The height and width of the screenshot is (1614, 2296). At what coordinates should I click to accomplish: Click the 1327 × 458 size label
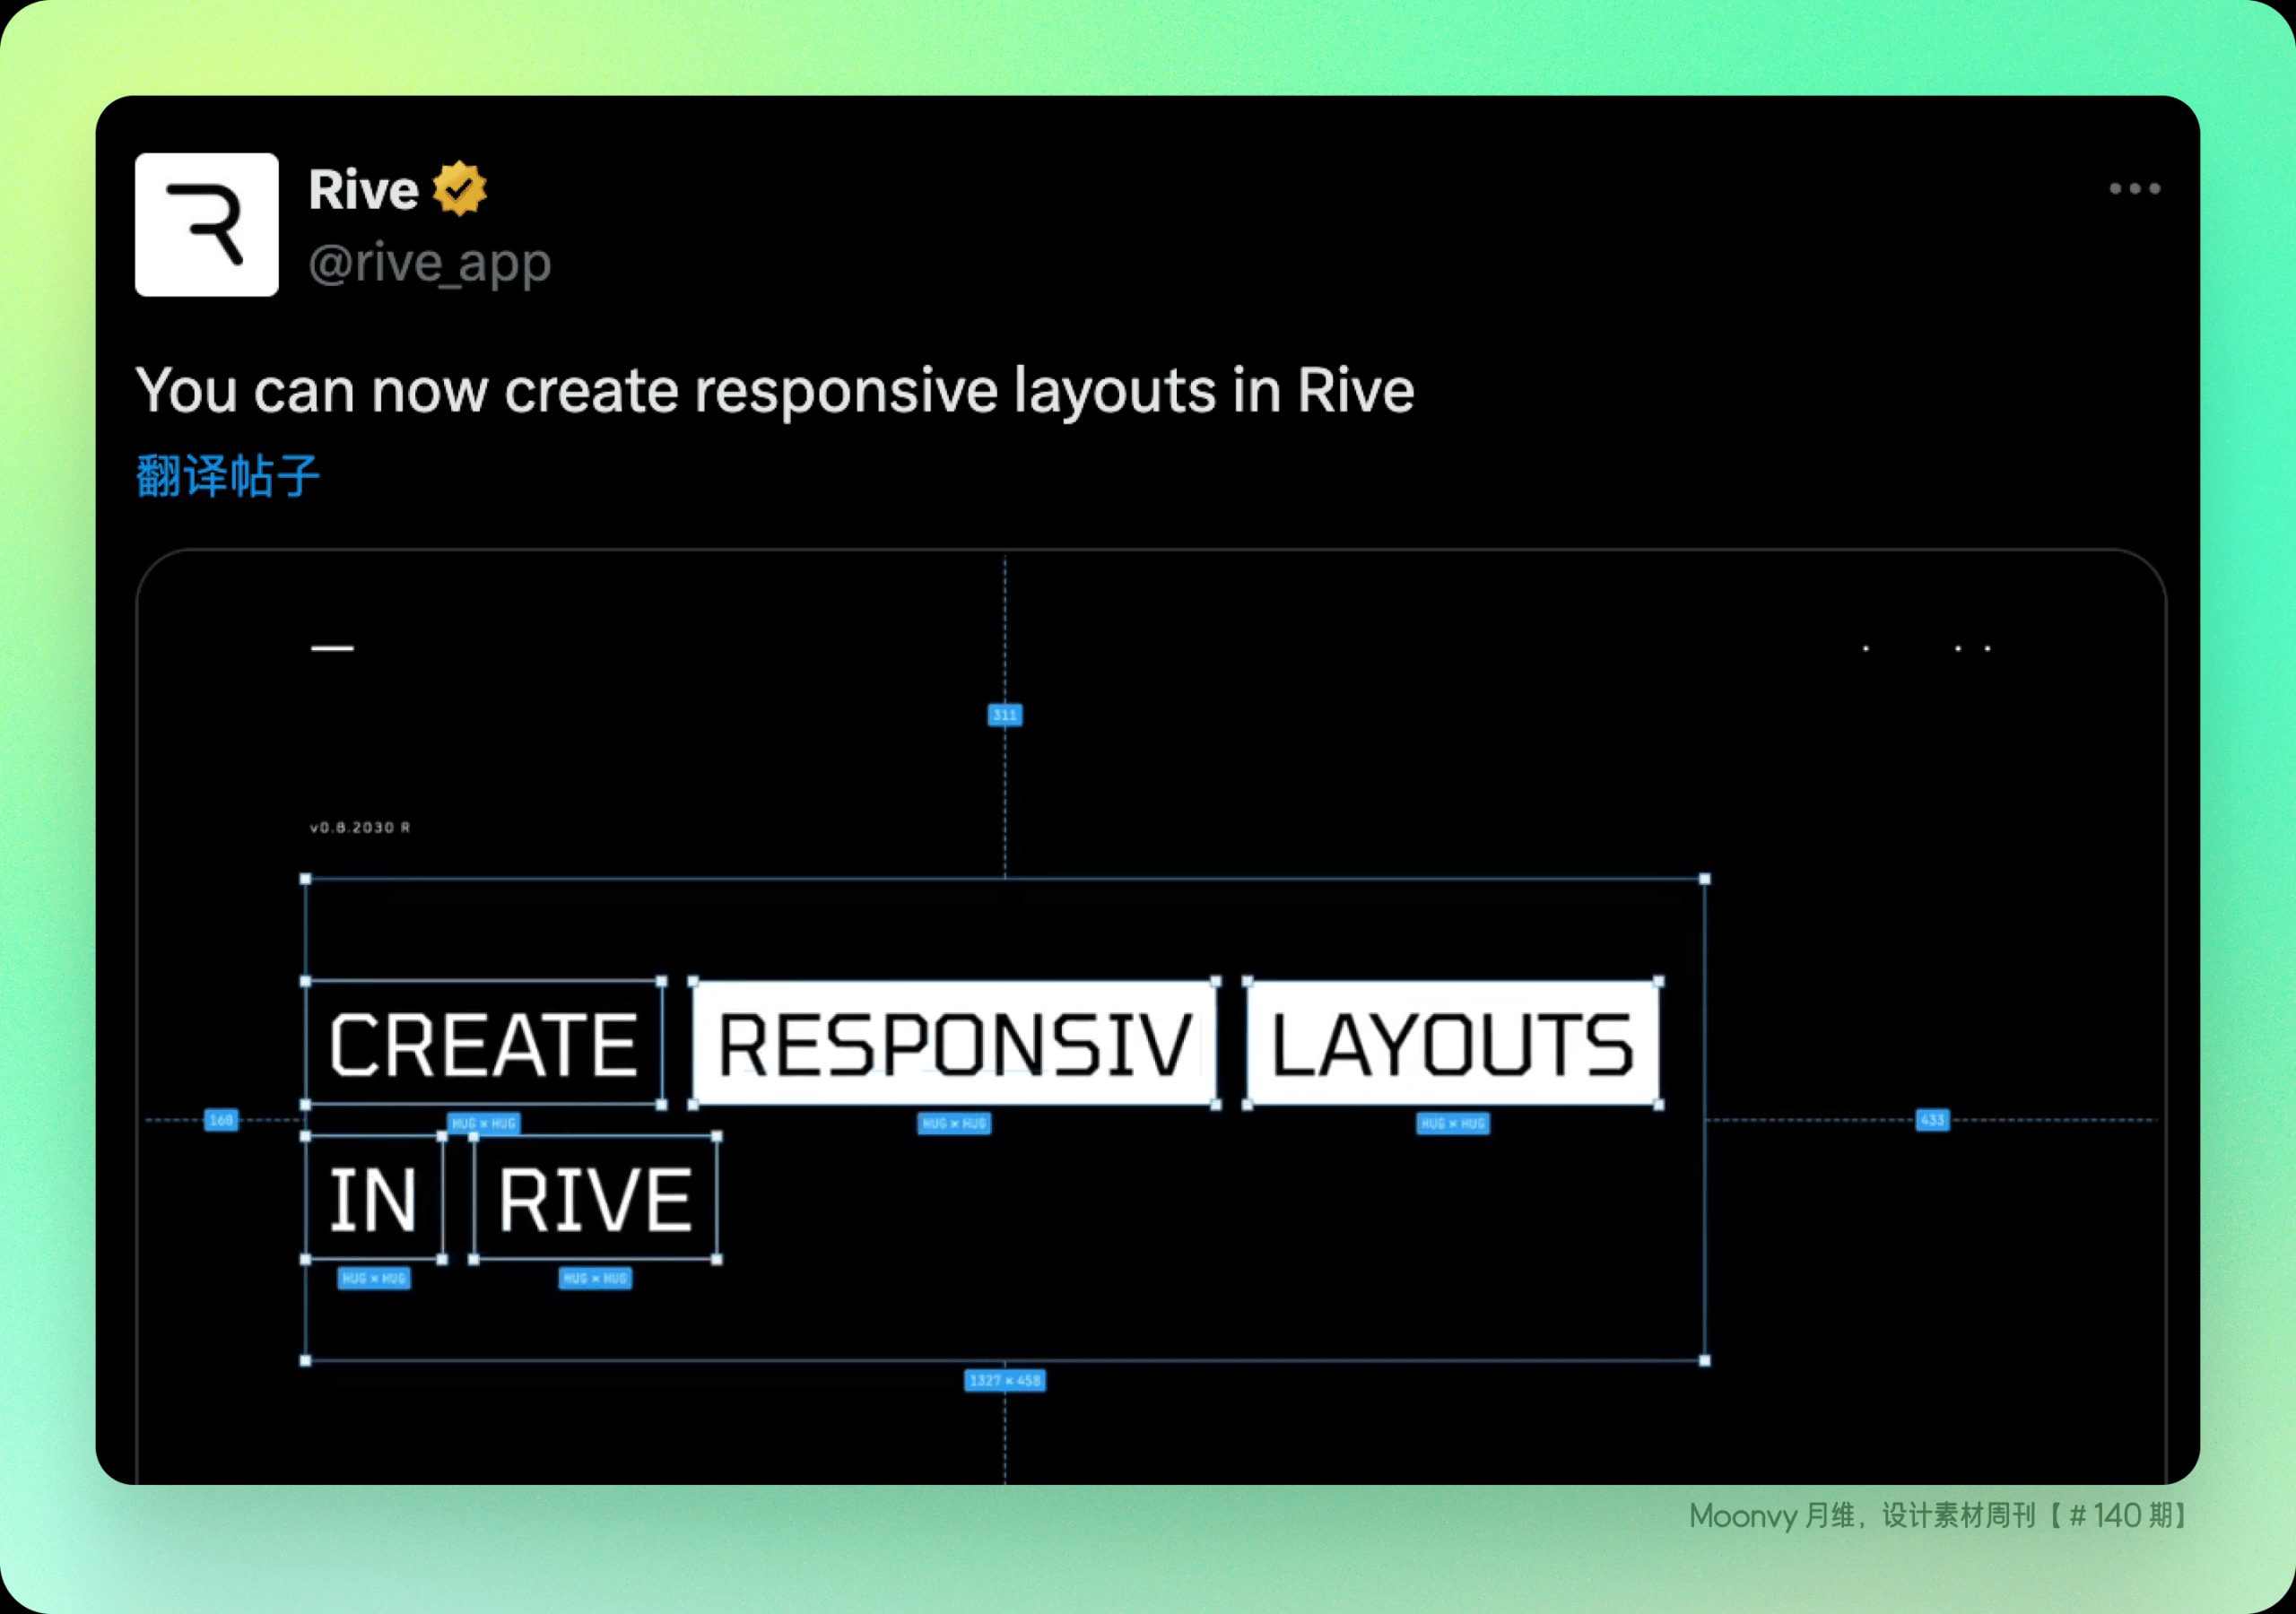pyautogui.click(x=1005, y=1381)
